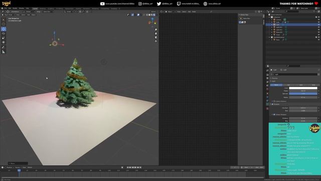Select the Measure ruler tool
The height and width of the screenshot is (181, 321).
[x=4, y=52]
